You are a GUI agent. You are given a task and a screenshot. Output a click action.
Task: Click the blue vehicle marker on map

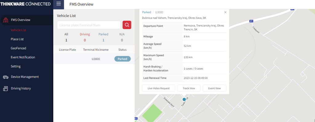[184, 99]
